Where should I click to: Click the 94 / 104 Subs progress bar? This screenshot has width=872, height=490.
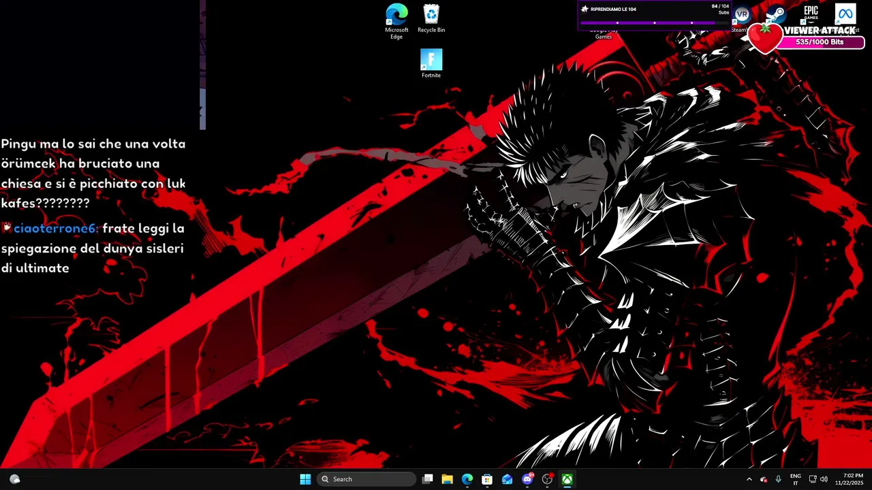pyautogui.click(x=654, y=23)
